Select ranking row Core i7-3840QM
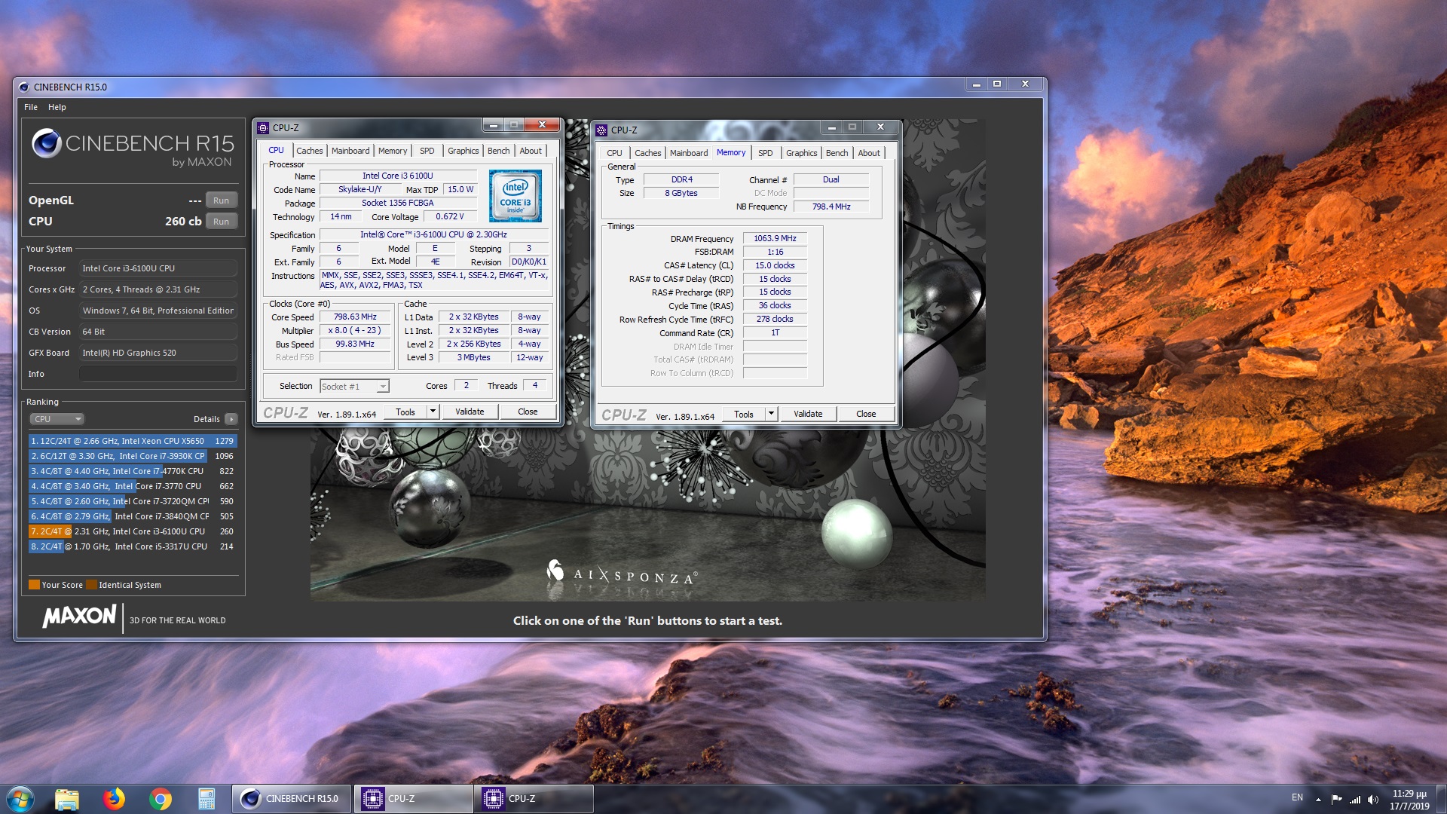Image resolution: width=1447 pixels, height=814 pixels. (133, 516)
